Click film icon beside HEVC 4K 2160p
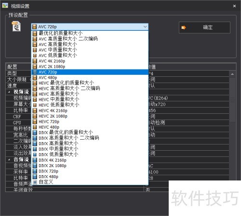The width and height of the screenshot is (241, 216). click(35, 110)
